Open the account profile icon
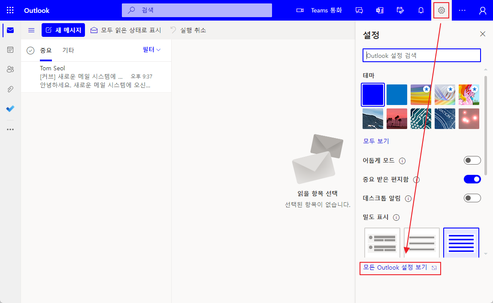493x303 pixels. (x=483, y=11)
